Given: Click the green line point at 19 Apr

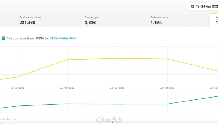Looking at the screenshot, I should pyautogui.click(x=17, y=106).
